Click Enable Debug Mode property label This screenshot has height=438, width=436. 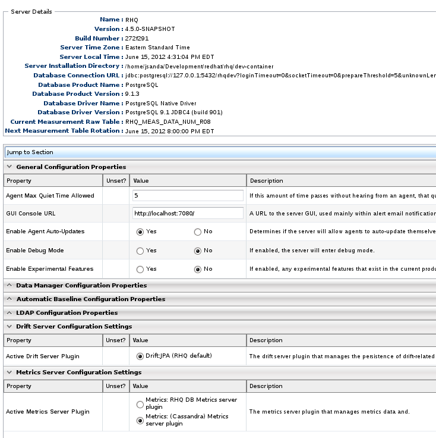click(35, 251)
